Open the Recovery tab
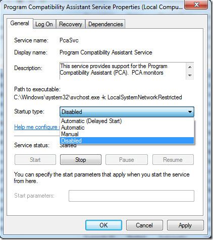 tap(71, 24)
